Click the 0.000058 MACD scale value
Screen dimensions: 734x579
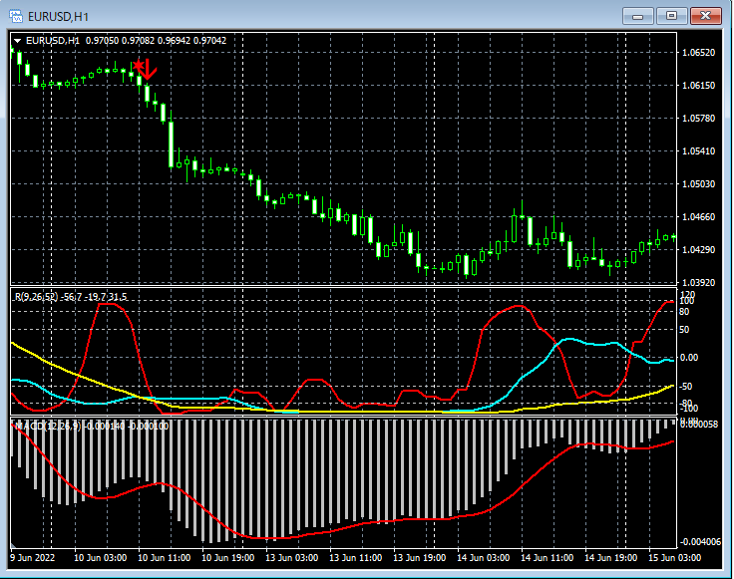[x=699, y=425]
